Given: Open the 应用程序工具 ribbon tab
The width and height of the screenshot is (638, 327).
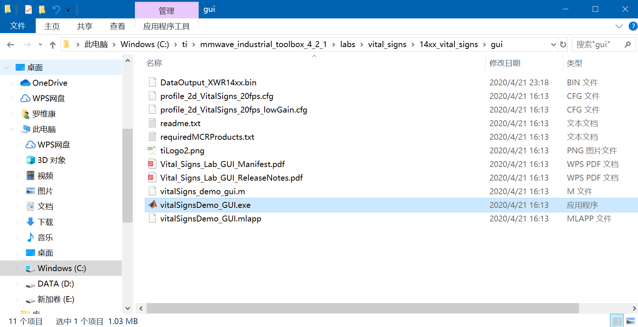Looking at the screenshot, I should (167, 26).
